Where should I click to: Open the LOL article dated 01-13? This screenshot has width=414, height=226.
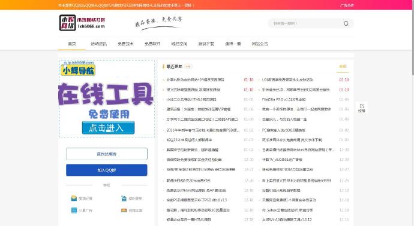click(x=287, y=80)
